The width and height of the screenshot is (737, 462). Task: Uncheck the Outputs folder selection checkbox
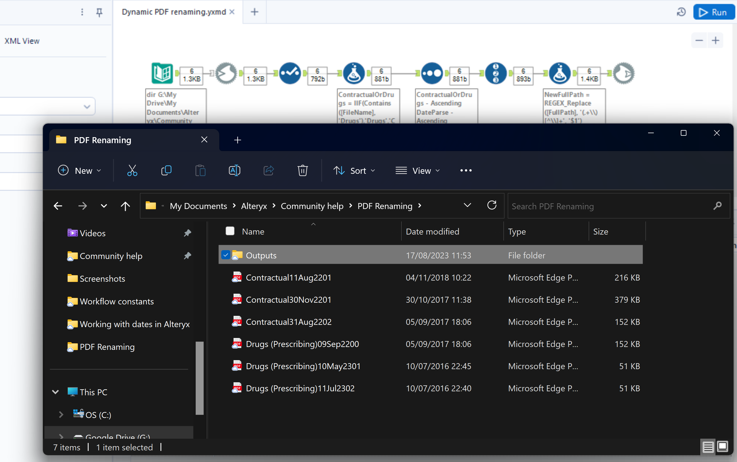pos(226,254)
